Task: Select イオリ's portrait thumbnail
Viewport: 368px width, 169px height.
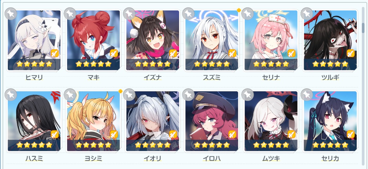Action: (x=153, y=121)
